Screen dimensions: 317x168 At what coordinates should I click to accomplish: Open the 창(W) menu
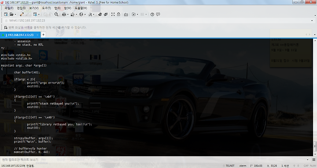[67, 8]
